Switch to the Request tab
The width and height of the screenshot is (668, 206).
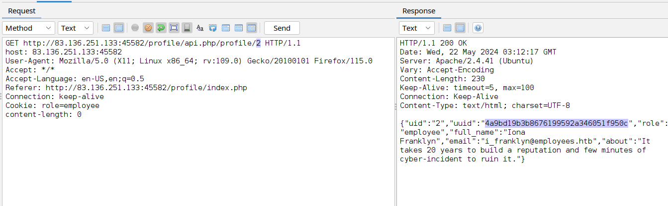(21, 11)
